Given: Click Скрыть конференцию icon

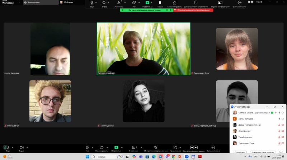Looking at the screenshot, I should click(x=220, y=3).
